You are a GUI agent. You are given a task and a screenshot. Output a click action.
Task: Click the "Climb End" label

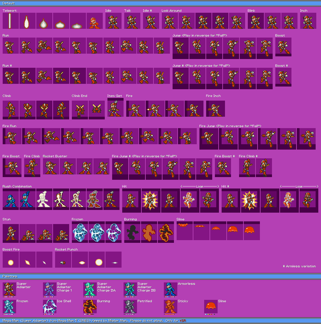click(80, 96)
